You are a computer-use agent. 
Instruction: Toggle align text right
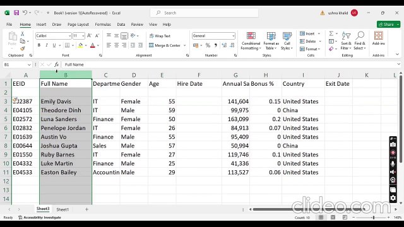point(124,45)
